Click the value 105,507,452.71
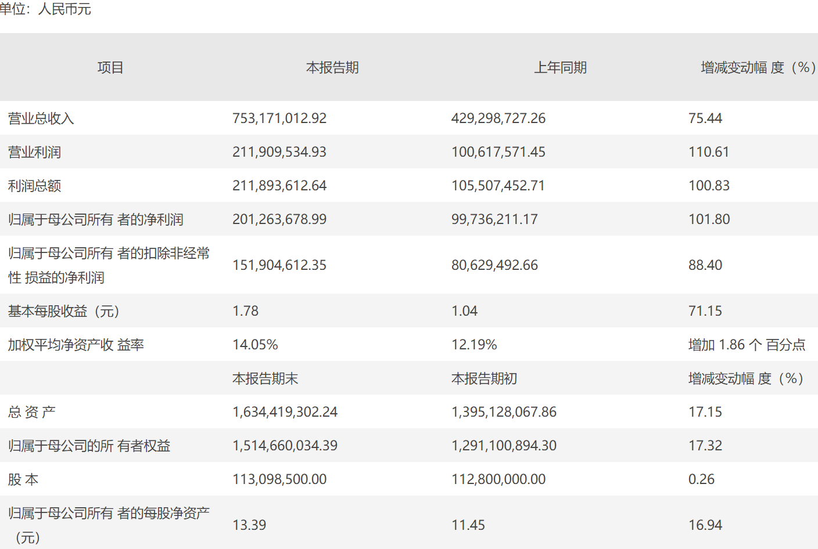 (x=498, y=186)
